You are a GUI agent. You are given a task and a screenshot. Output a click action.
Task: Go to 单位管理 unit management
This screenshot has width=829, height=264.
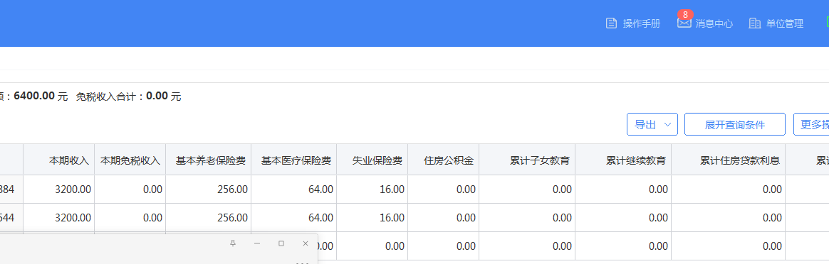pyautogui.click(x=776, y=23)
